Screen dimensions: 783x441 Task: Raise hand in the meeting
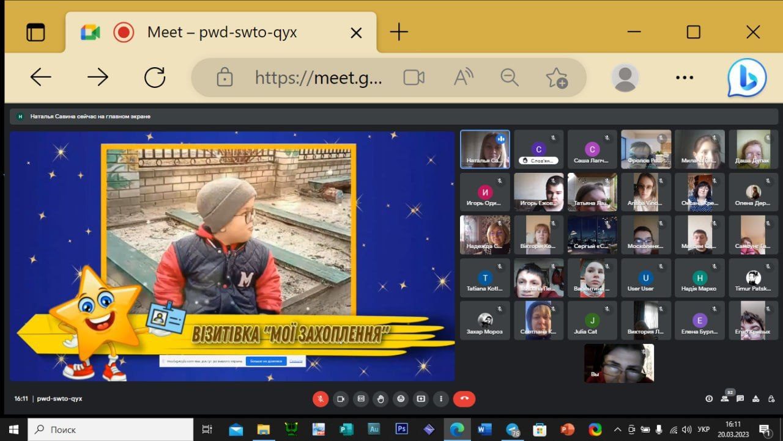coord(380,399)
